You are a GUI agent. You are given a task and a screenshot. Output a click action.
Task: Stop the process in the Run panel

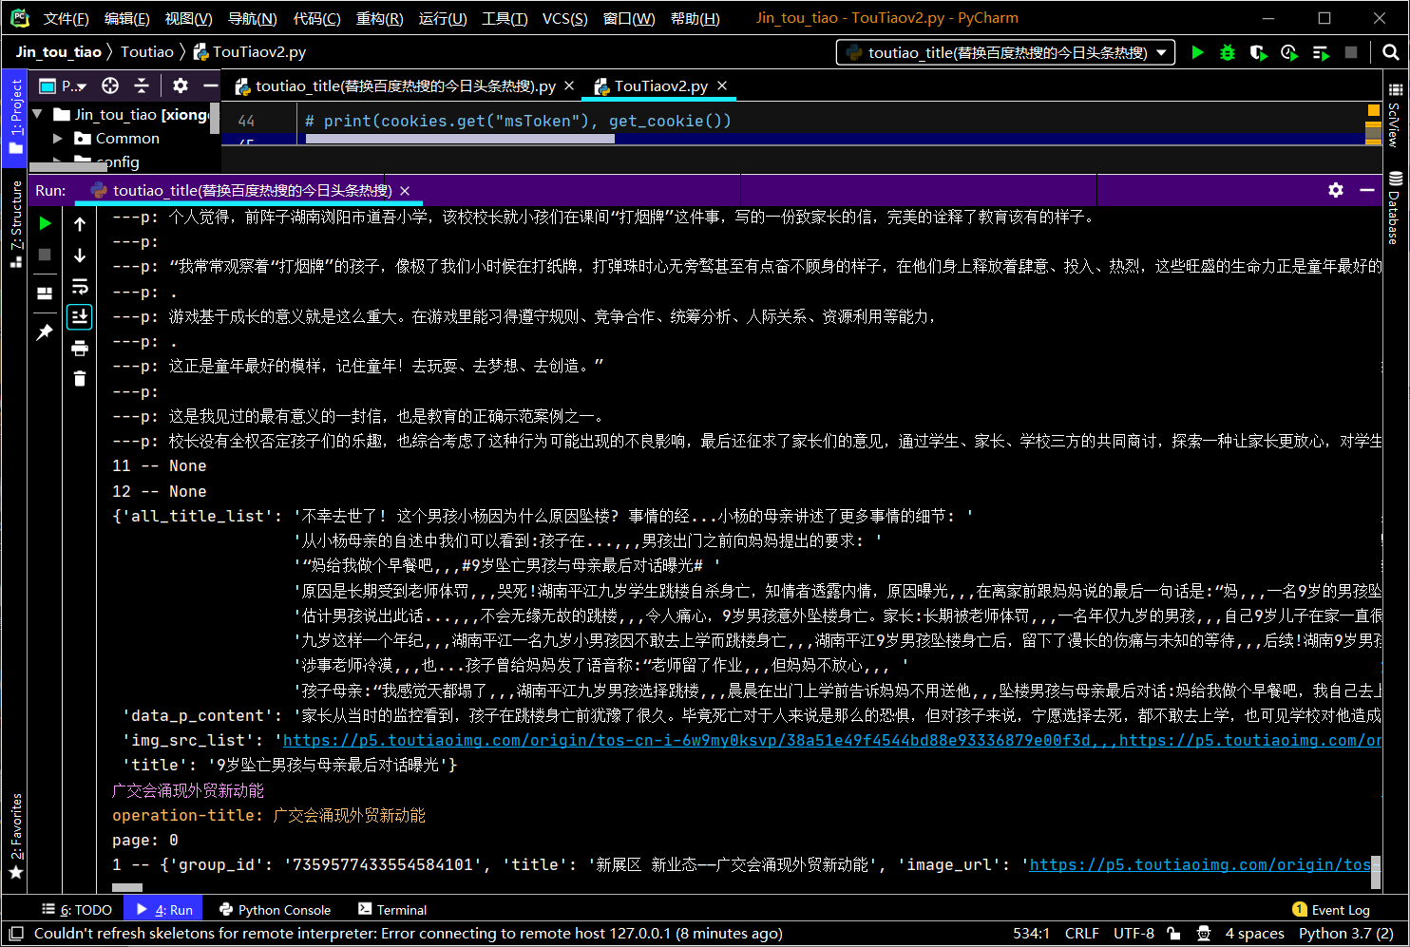45,255
